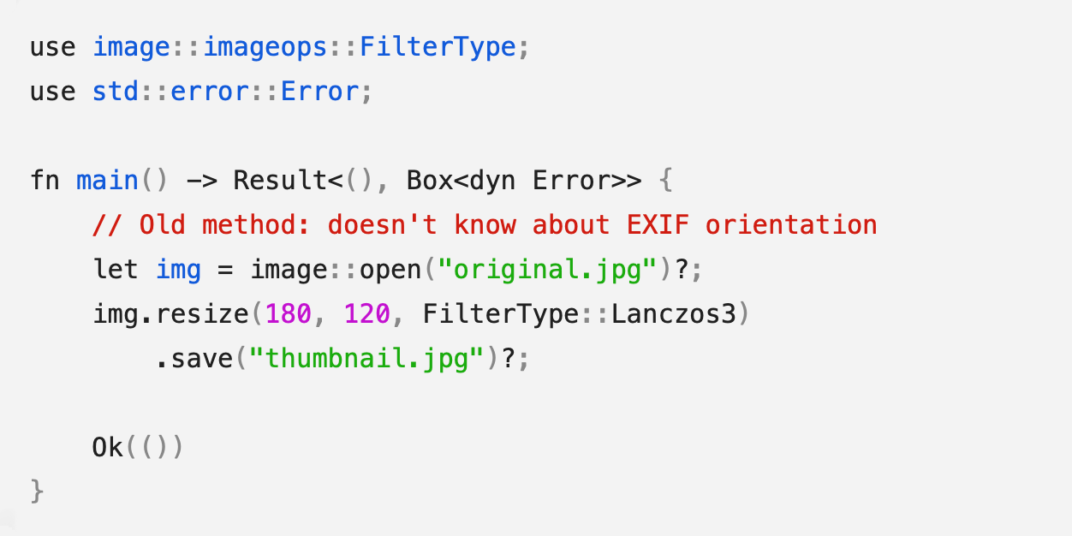
Task: Click Lanczos3 filter variant
Action: [673, 314]
